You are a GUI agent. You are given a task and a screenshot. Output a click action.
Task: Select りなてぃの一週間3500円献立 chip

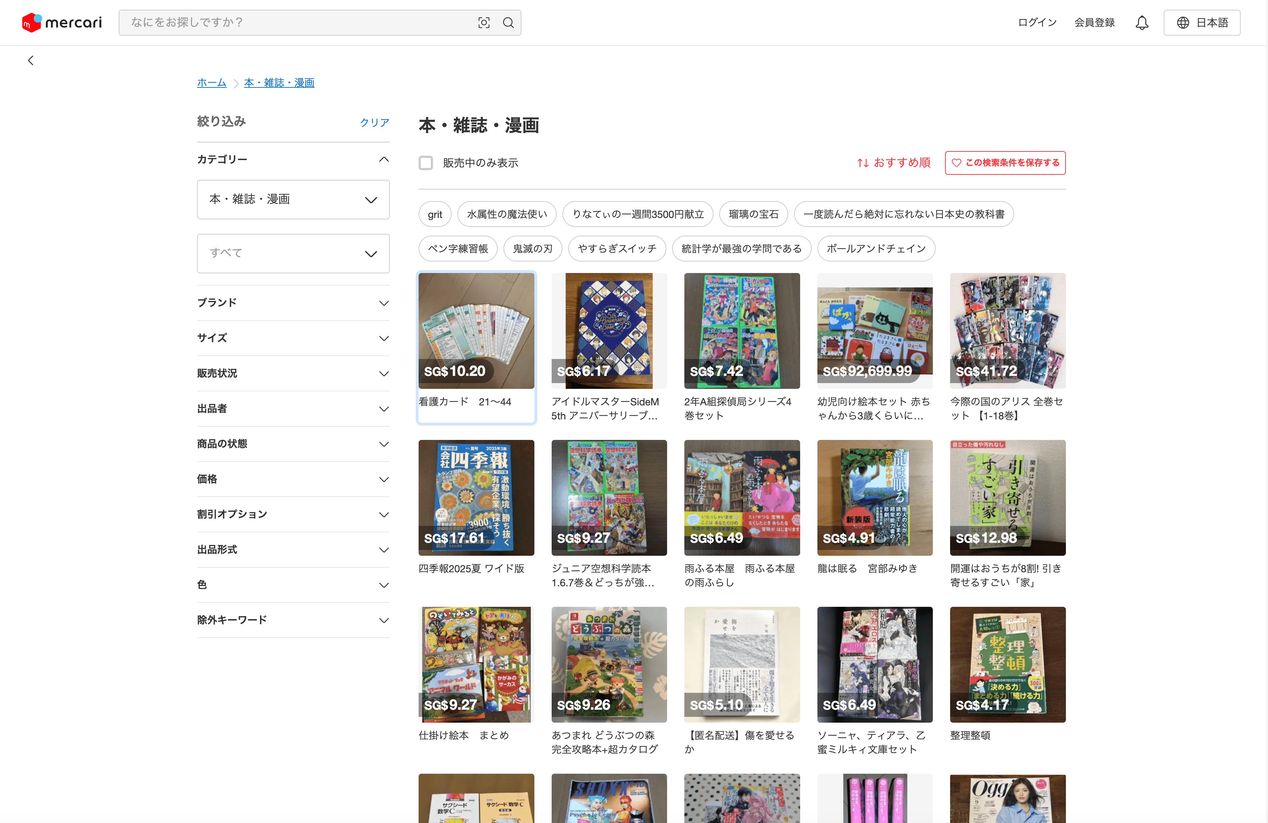[638, 214]
